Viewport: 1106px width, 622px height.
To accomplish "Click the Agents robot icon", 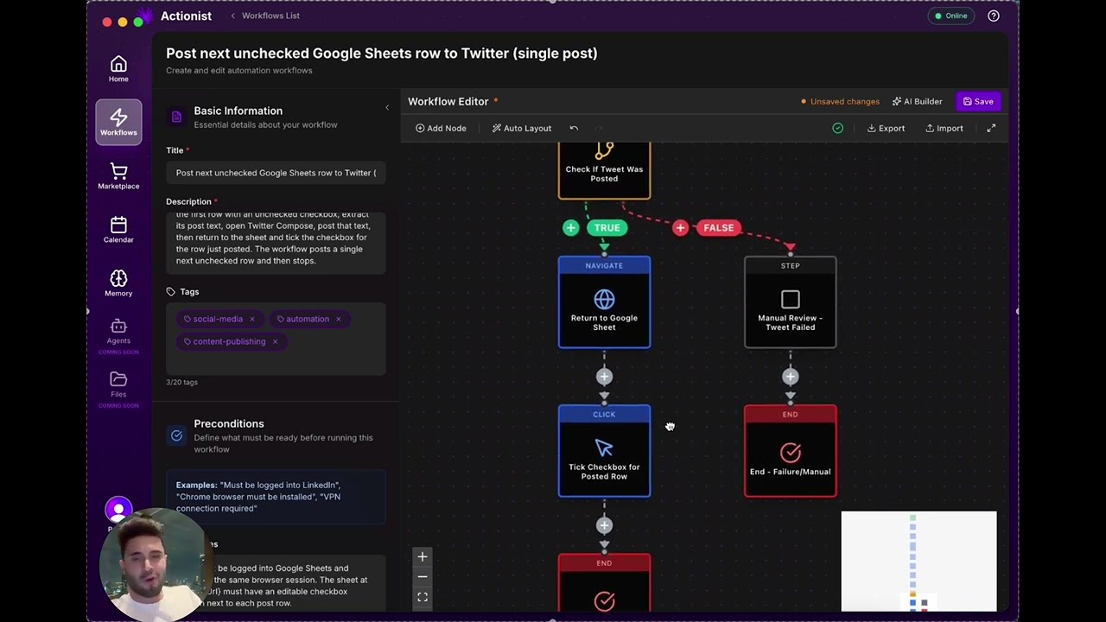I will 118,326.
